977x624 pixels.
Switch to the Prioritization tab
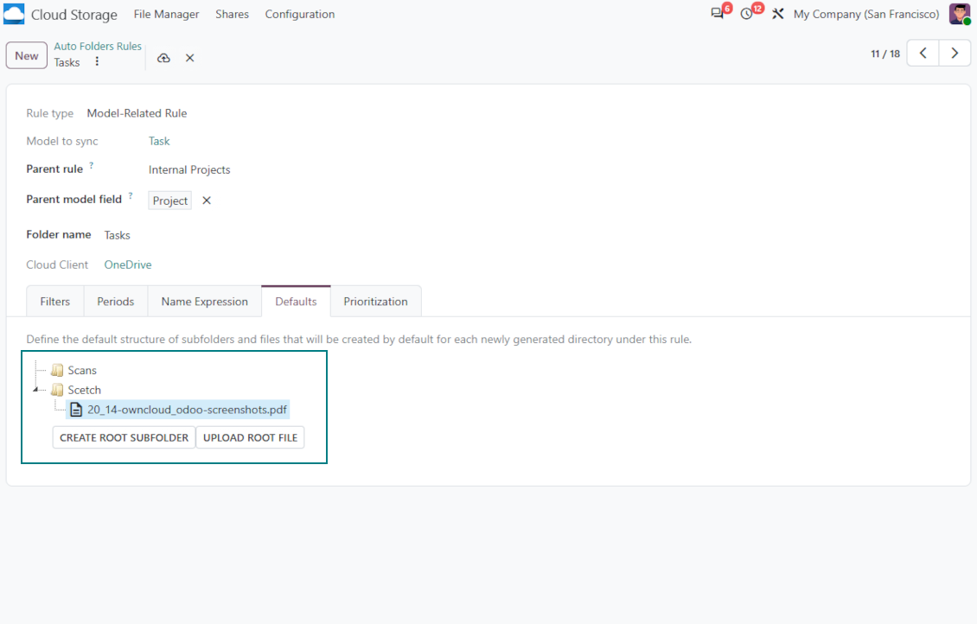(x=376, y=302)
